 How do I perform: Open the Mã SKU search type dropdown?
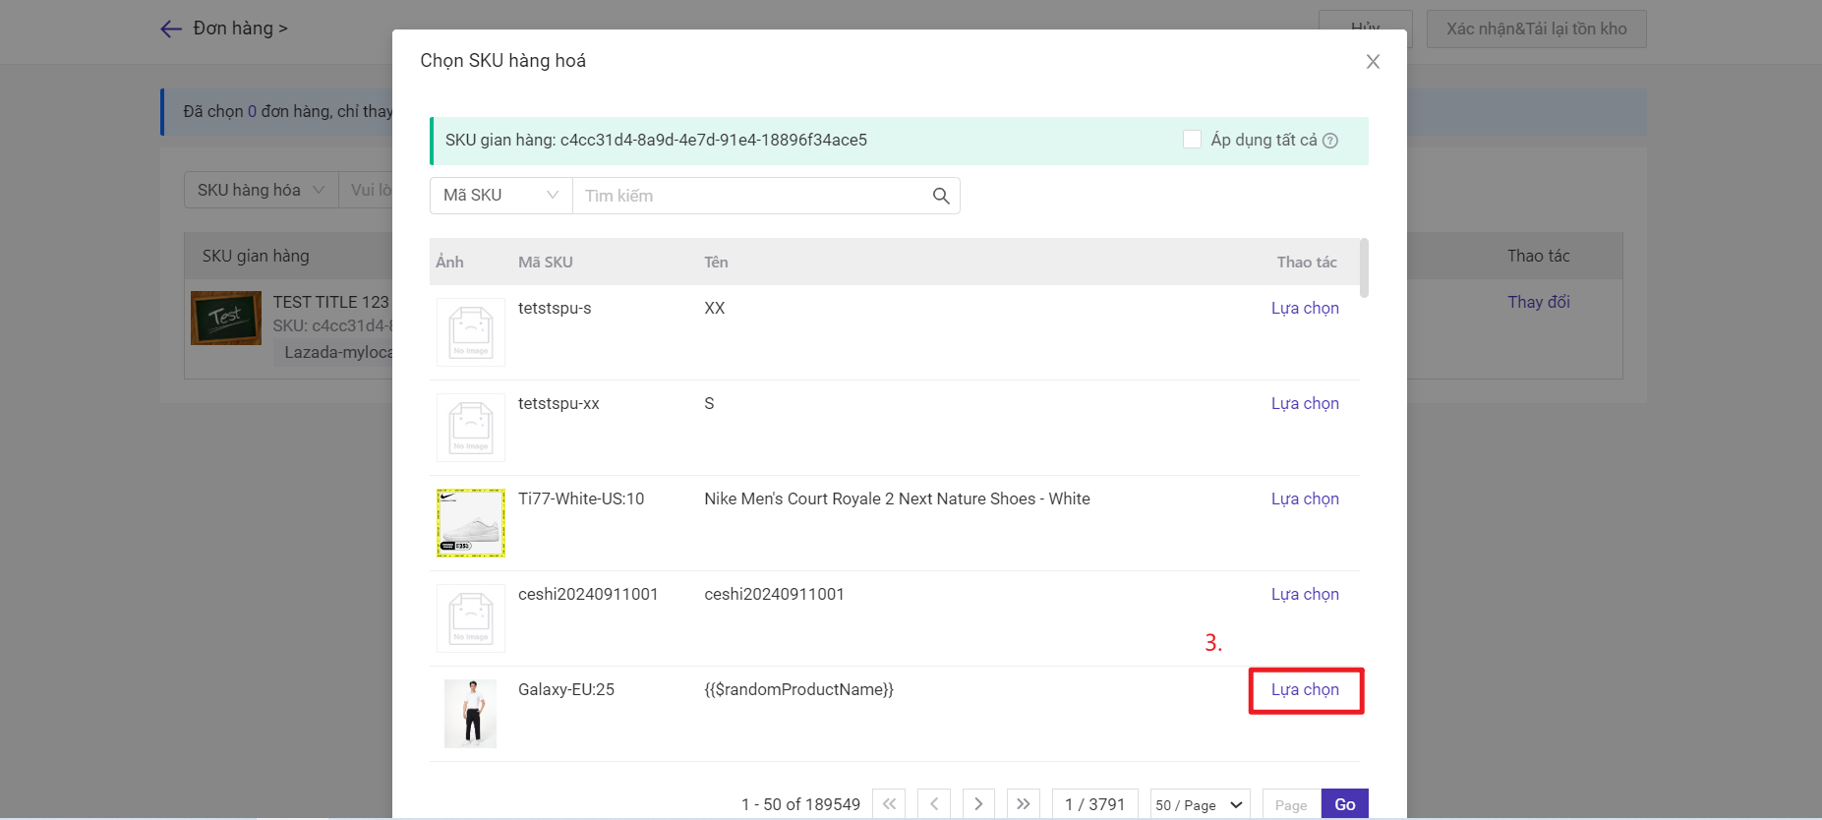(501, 196)
